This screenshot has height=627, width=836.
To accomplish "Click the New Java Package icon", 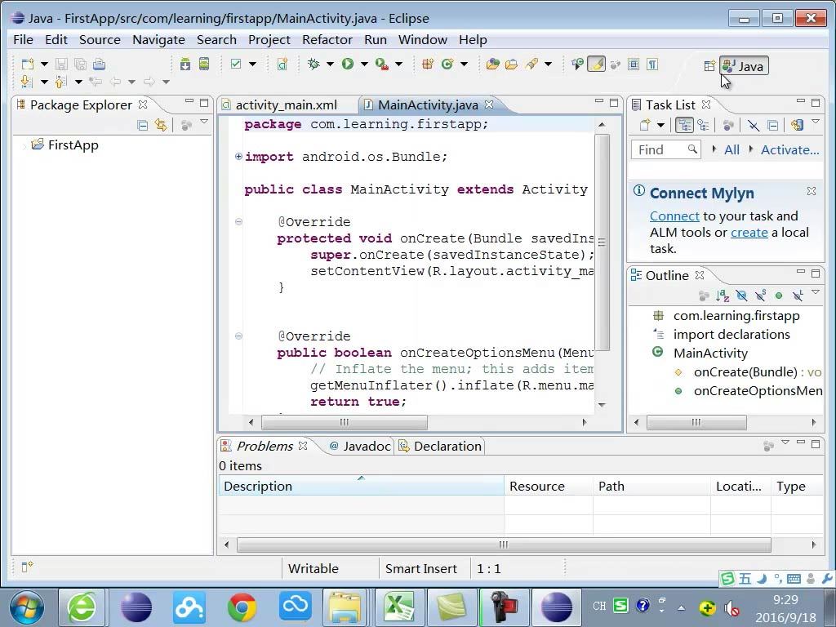I will click(428, 64).
